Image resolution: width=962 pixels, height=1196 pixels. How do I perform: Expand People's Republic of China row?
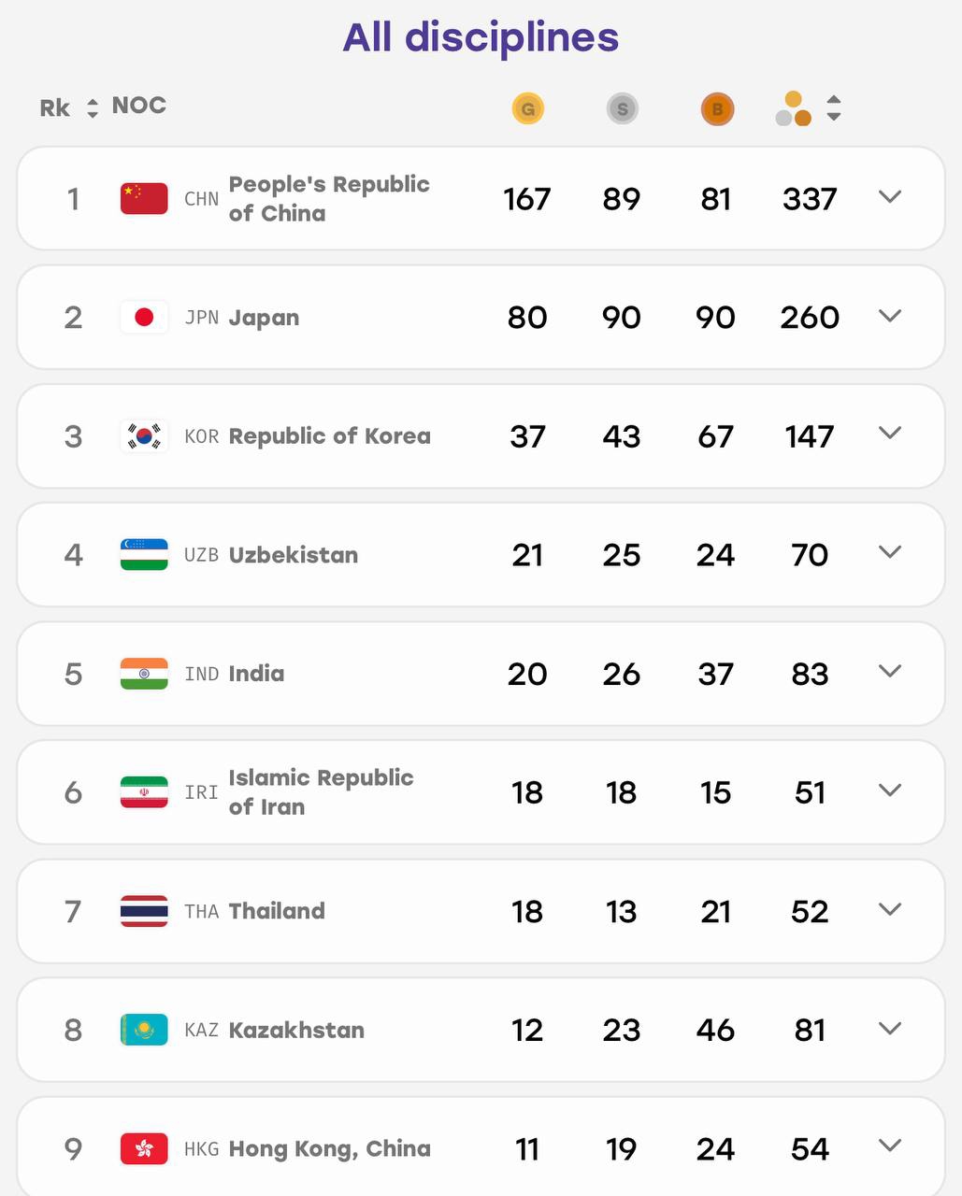(890, 197)
